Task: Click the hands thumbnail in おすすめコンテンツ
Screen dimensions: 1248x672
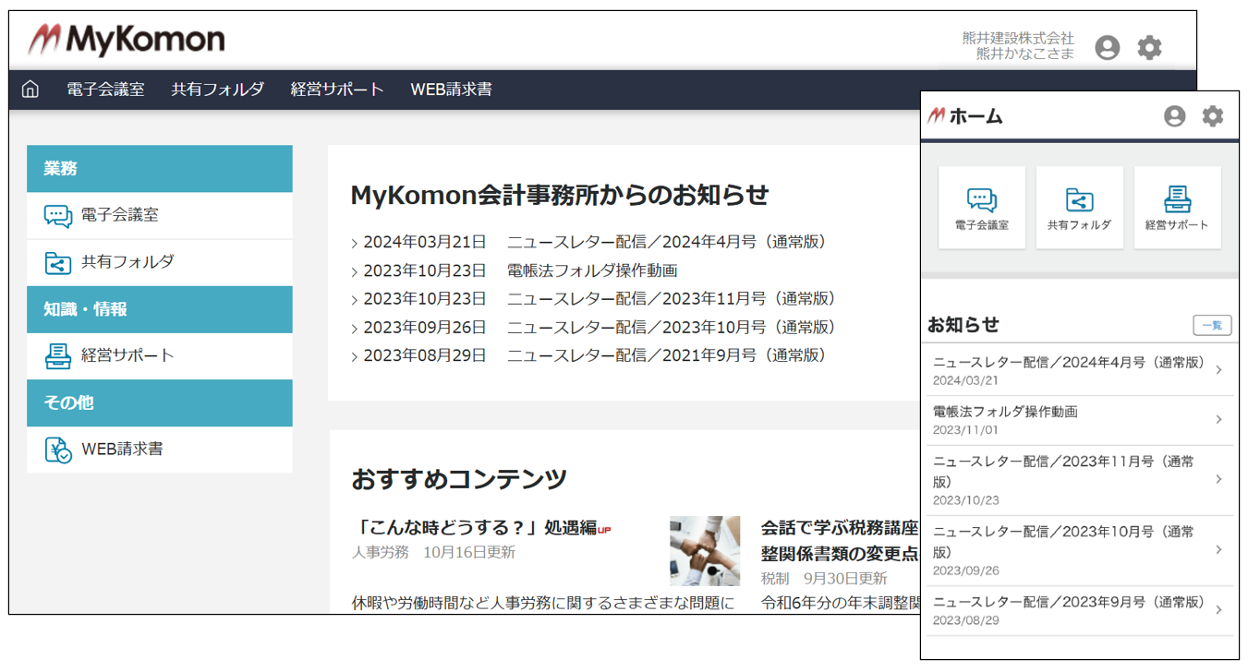Action: coord(705,550)
